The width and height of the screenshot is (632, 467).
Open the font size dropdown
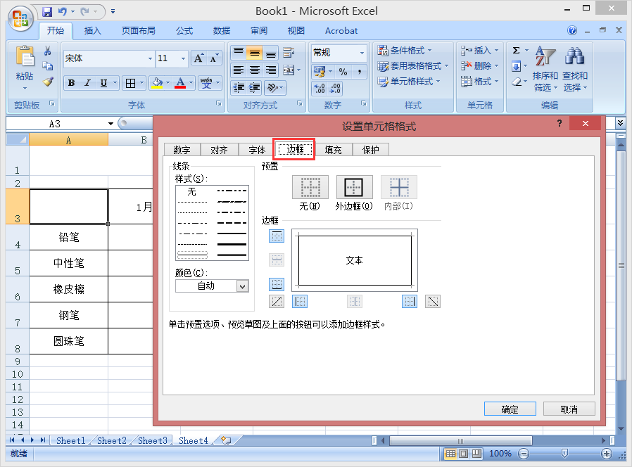[184, 58]
